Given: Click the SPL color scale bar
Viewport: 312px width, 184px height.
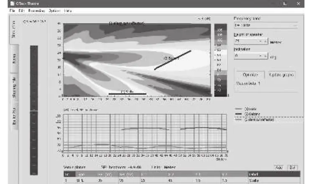Looking at the screenshot, I should click(x=220, y=60).
